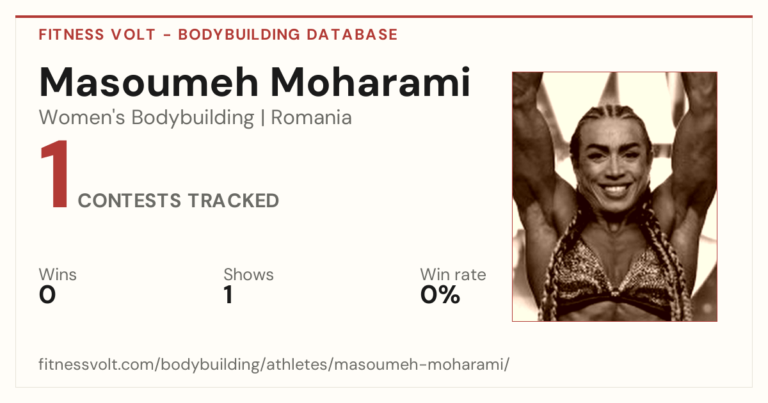The height and width of the screenshot is (403, 768).
Task: Select the Shows value 1
Action: [228, 295]
